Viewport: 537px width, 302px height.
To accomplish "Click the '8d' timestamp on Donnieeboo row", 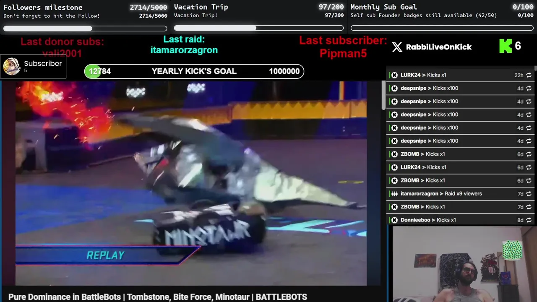I will (520, 220).
